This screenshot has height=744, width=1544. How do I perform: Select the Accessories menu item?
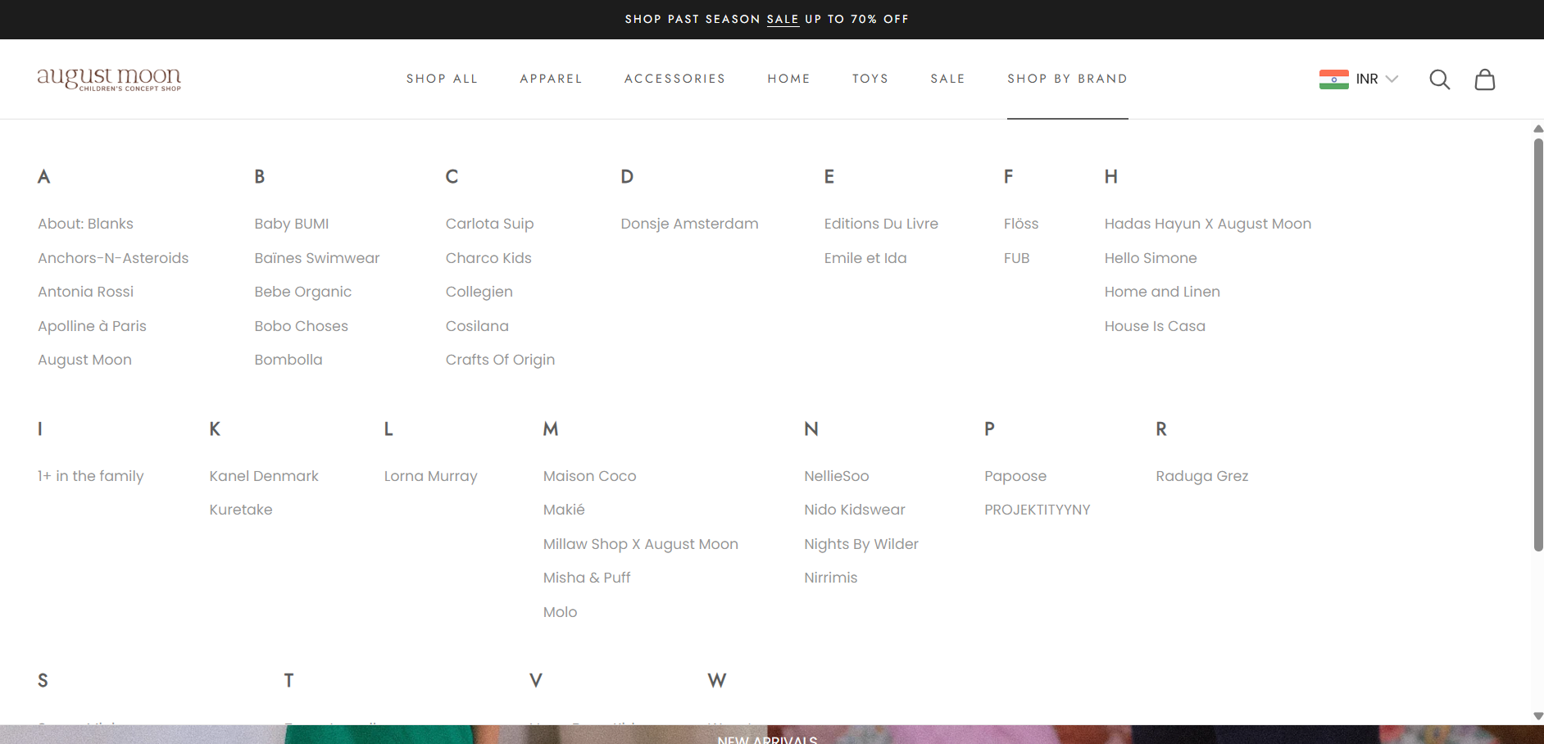tap(674, 79)
